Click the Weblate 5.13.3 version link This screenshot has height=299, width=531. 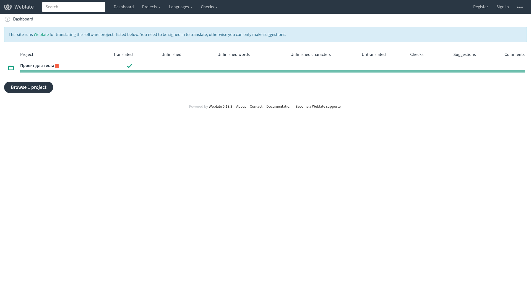click(220, 107)
